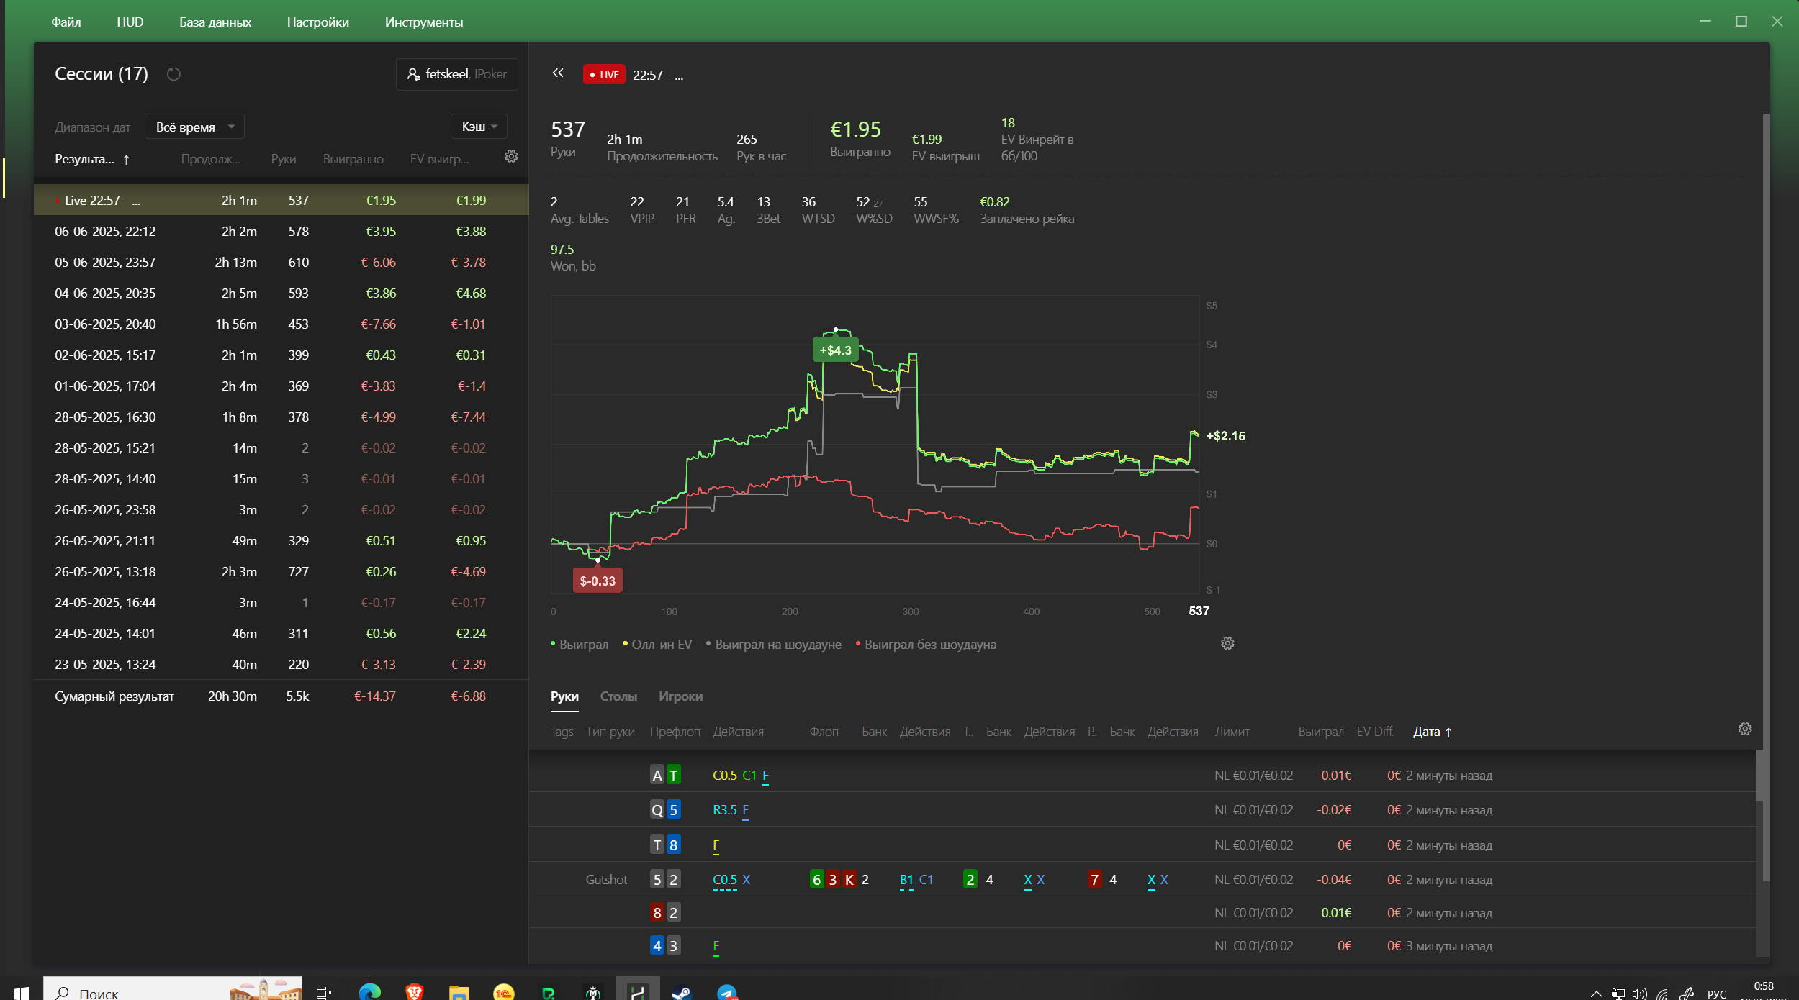Select the Руки tab
This screenshot has width=1799, height=1000.
click(x=564, y=696)
